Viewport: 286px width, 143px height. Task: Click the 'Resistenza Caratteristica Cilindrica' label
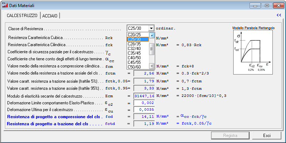point(37,45)
